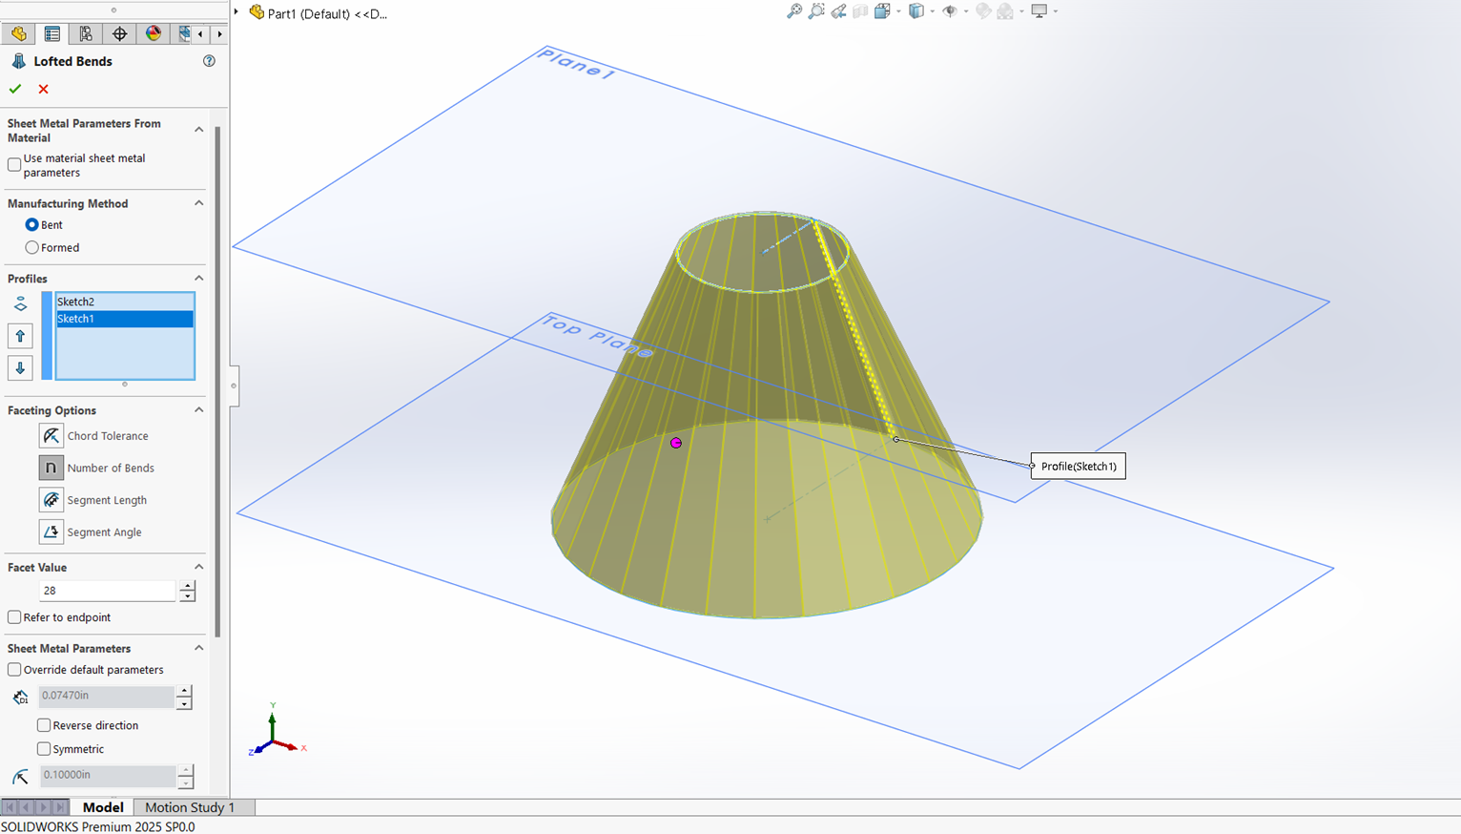Confirm the feature with the green checkmark
Image resolution: width=1461 pixels, height=834 pixels.
(x=14, y=88)
